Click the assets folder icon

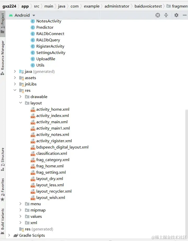pyautogui.click(x=21, y=78)
